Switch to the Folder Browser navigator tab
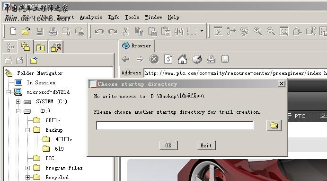Viewport: 327px width, 181px height. pyautogui.click(x=26, y=46)
